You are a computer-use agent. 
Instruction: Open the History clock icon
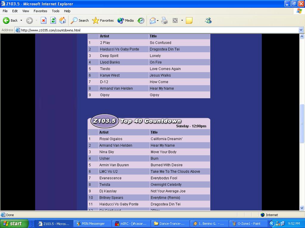tap(141, 20)
